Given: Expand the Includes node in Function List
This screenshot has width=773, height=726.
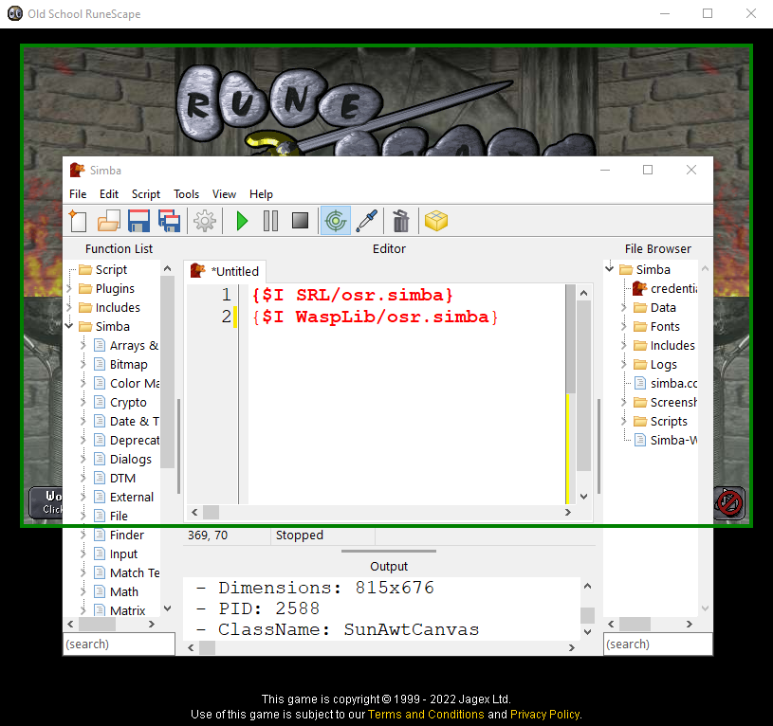Looking at the screenshot, I should click(x=70, y=307).
